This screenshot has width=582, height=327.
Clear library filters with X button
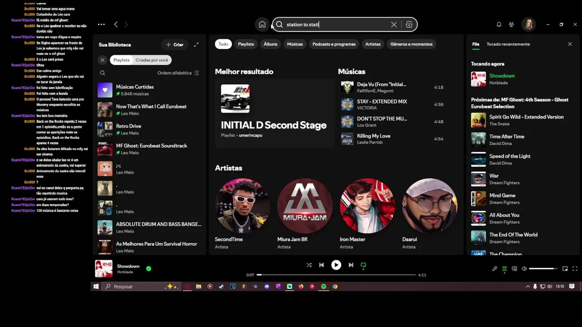102,60
